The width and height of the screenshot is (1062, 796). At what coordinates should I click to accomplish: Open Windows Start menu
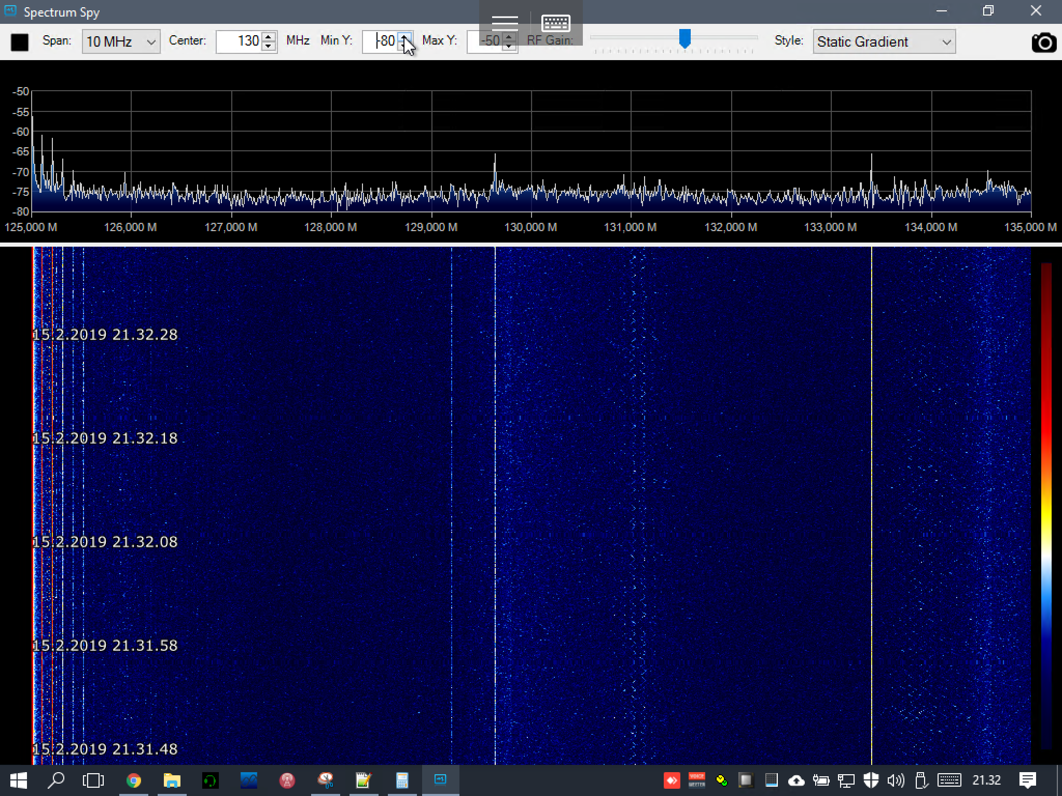click(x=19, y=780)
